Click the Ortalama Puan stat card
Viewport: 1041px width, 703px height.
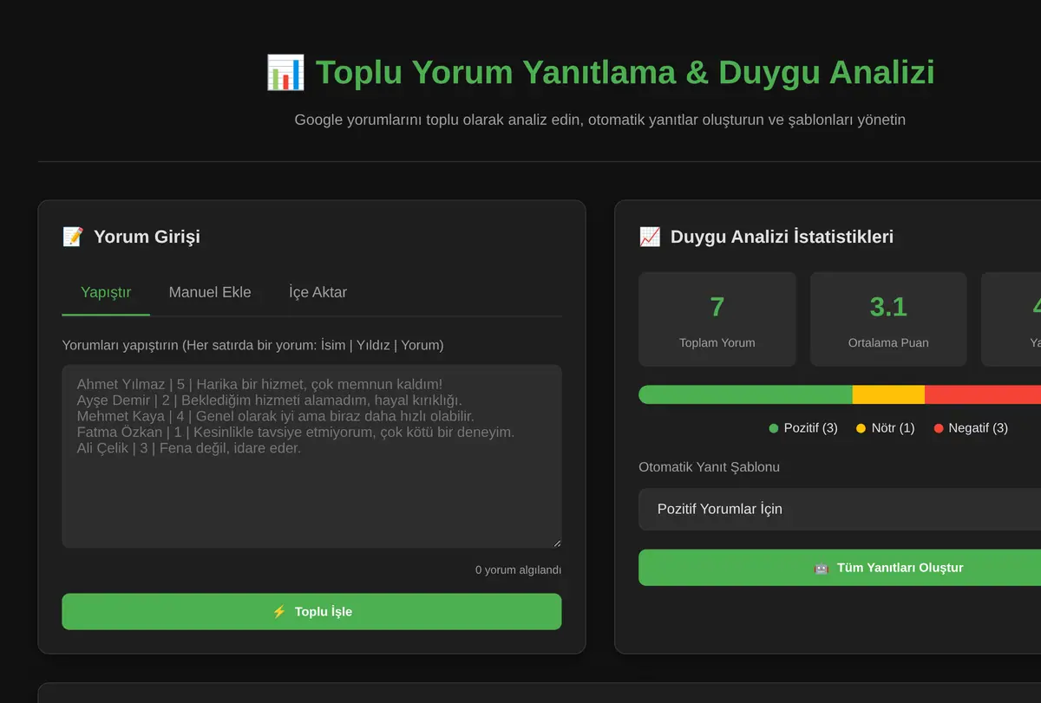pos(888,319)
